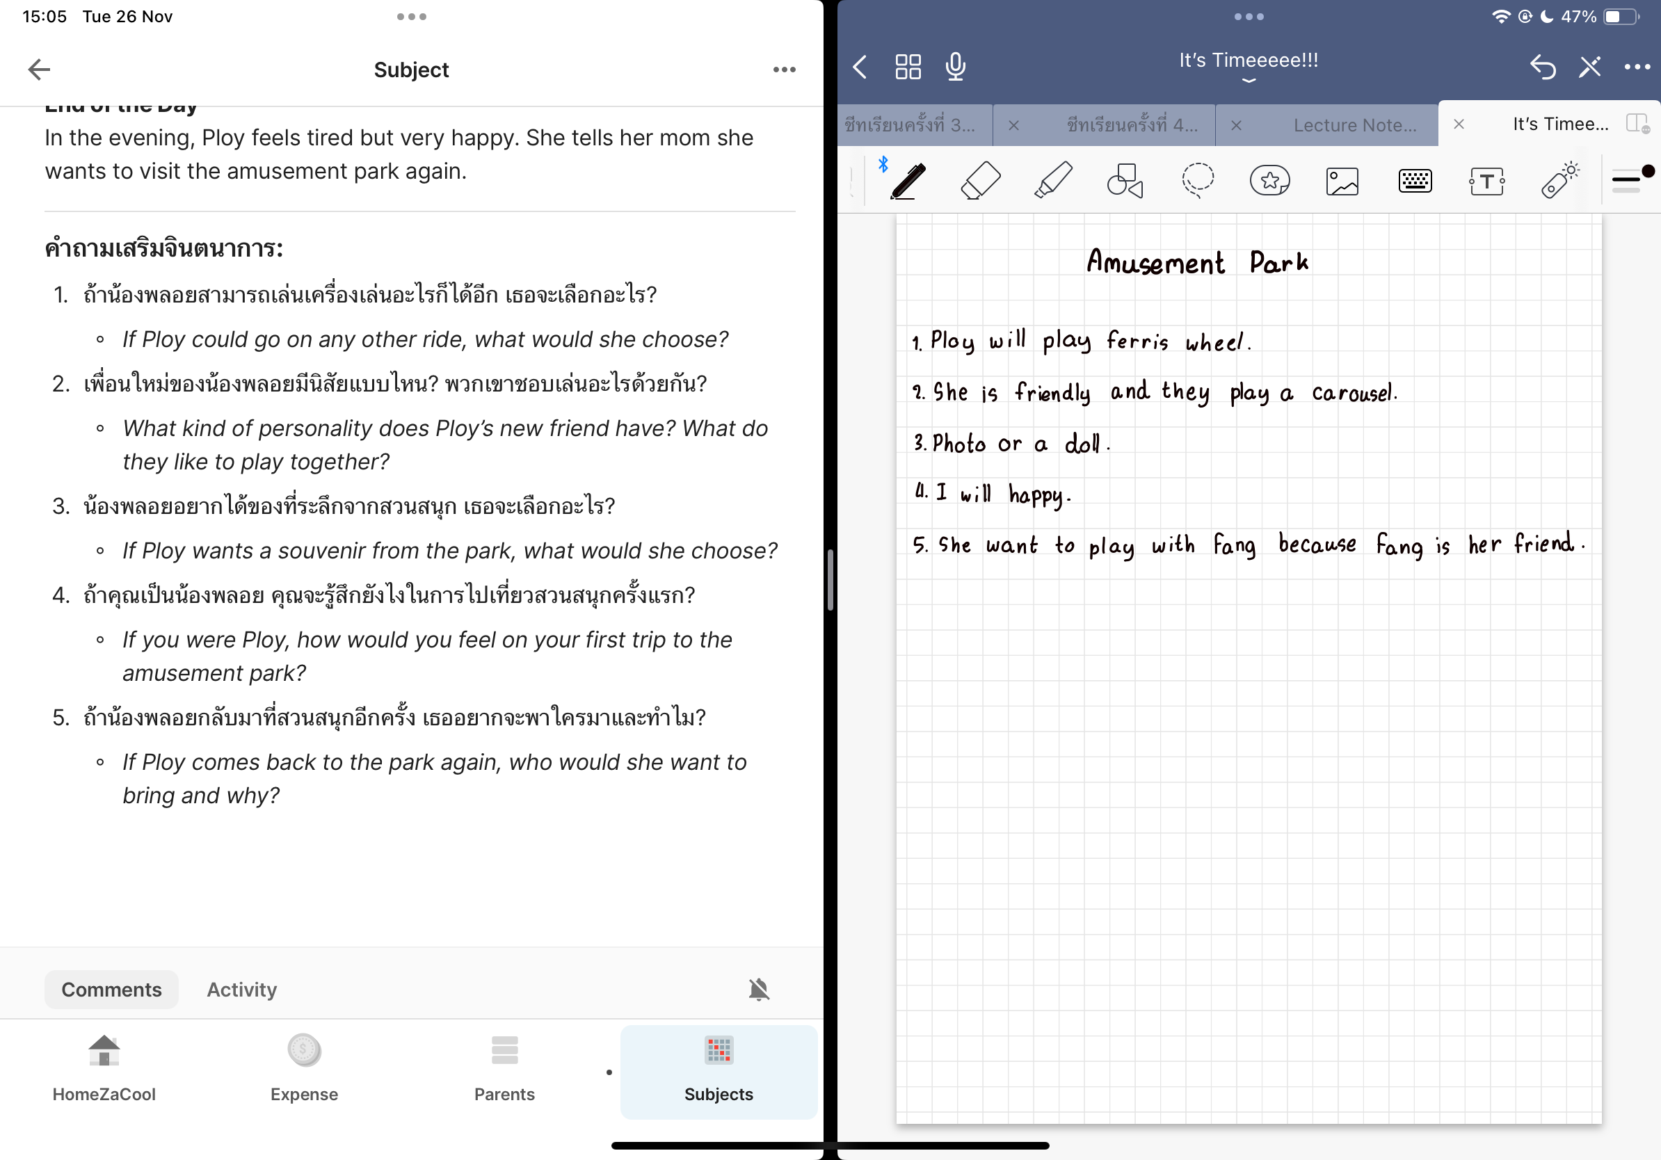
Task: Toggle the split view page icon
Action: (1637, 124)
